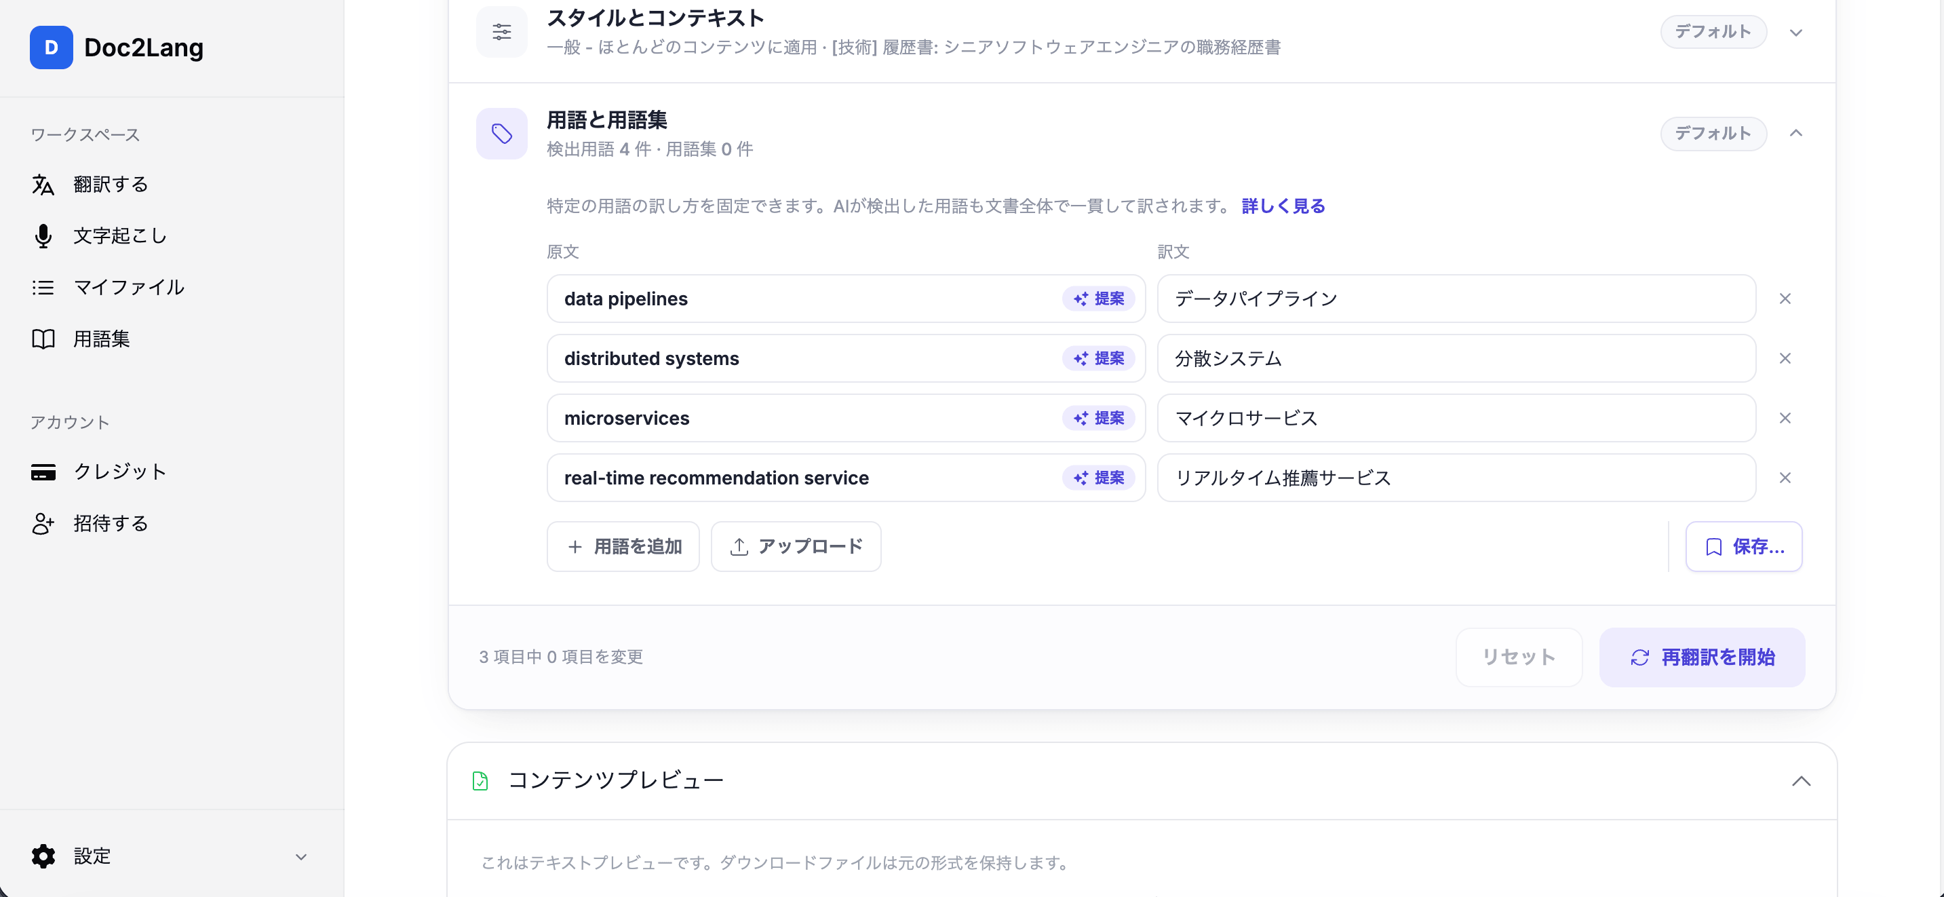
Task: Collapse the コンテンツプレビュー section chevron
Action: coord(1802,781)
